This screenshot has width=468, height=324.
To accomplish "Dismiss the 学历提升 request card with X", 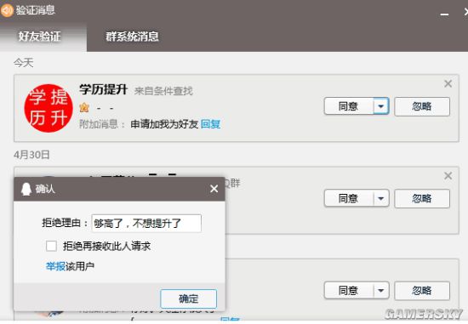I will coord(448,84).
